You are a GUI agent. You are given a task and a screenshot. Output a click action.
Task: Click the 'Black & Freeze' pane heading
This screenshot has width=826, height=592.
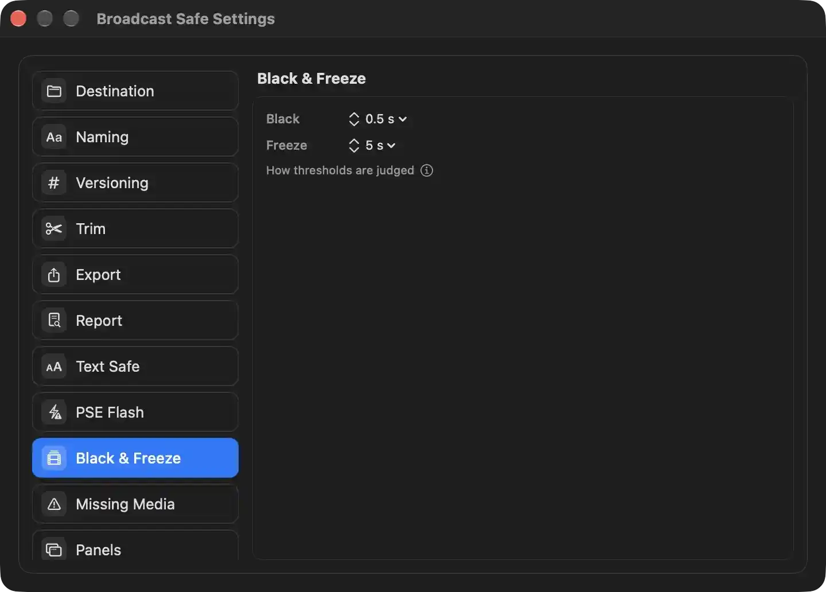click(311, 79)
